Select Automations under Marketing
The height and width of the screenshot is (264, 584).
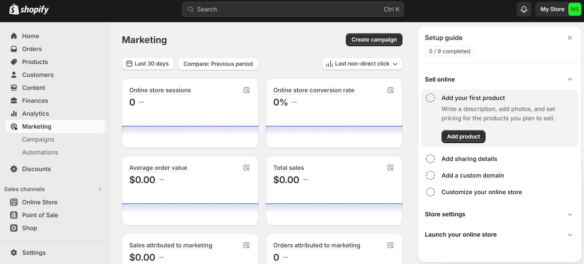40,152
